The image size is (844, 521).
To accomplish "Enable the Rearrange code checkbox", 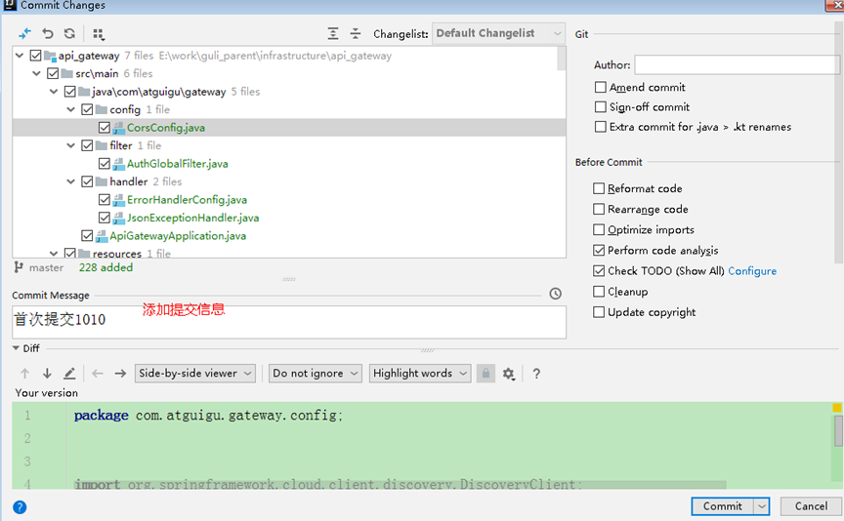I will (599, 209).
